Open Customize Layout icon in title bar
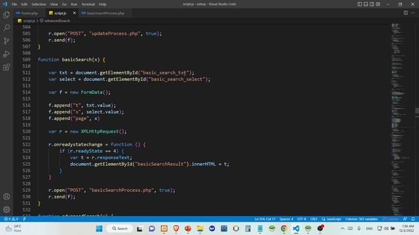This screenshot has height=235, width=419. point(378,4)
